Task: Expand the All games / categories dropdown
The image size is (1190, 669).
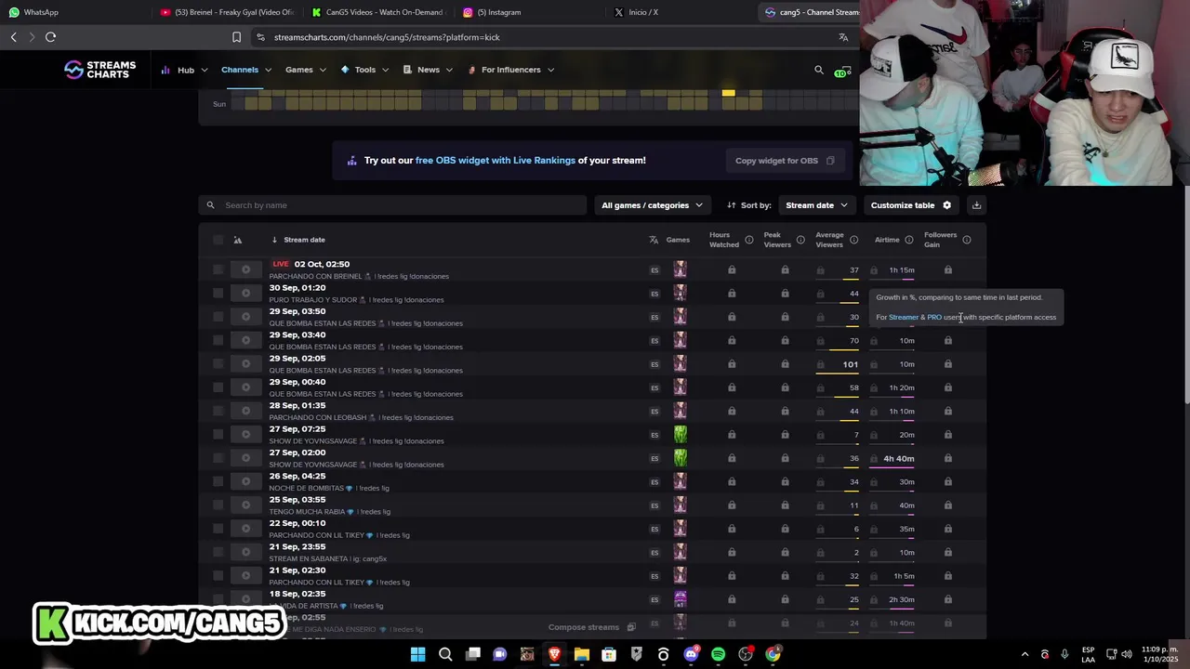Action: tap(653, 205)
